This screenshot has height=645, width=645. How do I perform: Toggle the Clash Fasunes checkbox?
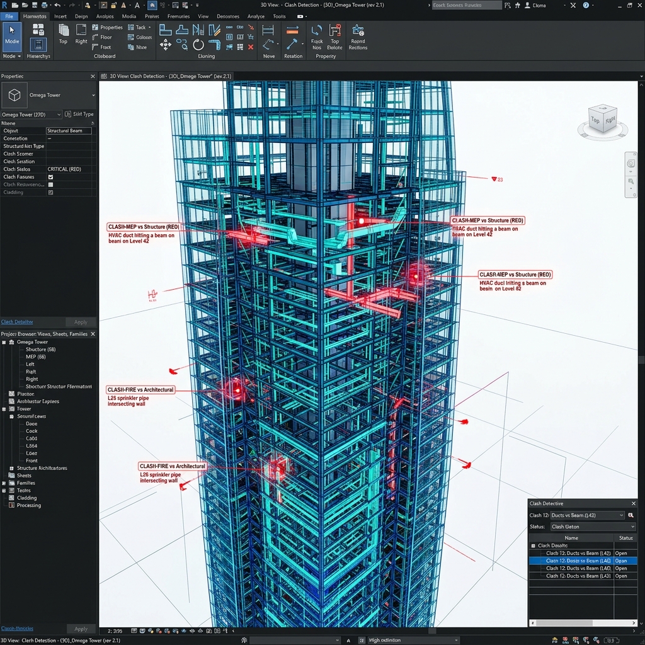[x=50, y=177]
